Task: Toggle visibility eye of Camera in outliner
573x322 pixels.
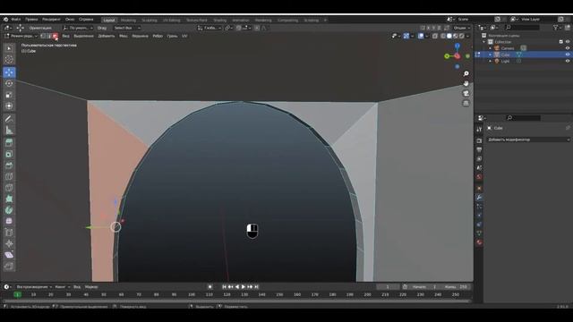Action: coord(568,48)
